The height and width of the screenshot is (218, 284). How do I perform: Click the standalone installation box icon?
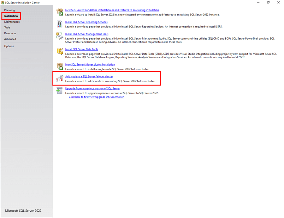click(60, 12)
